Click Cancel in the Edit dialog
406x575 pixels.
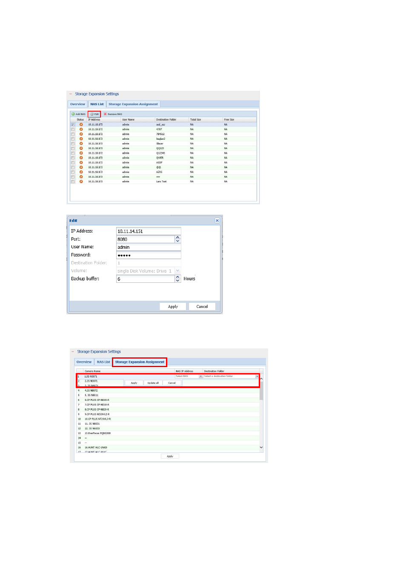(x=202, y=307)
